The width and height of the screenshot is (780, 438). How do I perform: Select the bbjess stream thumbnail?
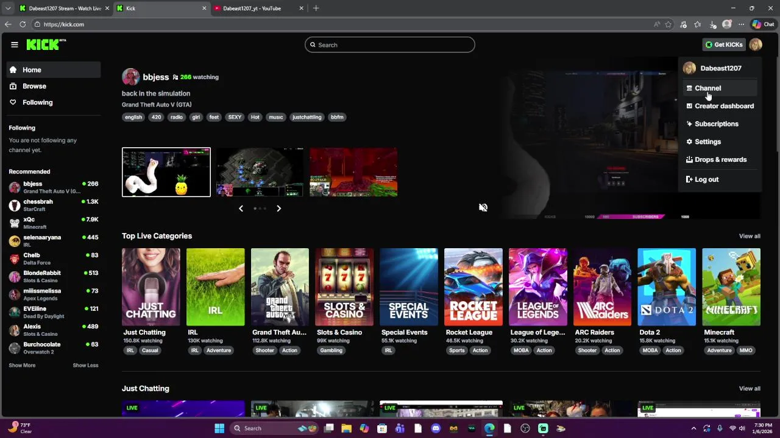166,172
